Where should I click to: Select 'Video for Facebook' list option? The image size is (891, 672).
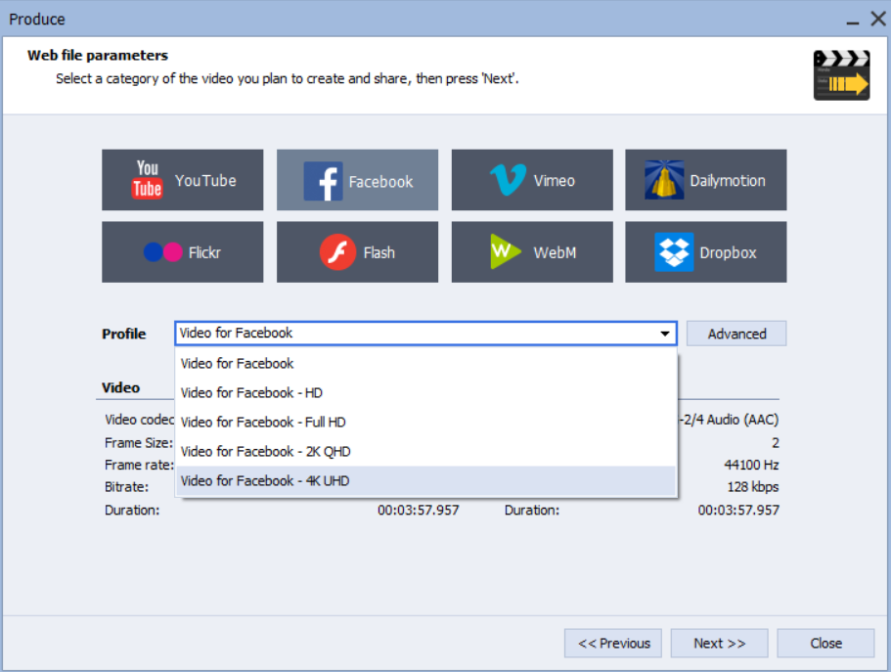coord(238,363)
